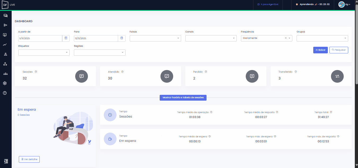Image resolution: width=358 pixels, height=168 pixels.
Task: Click the Pesquisar search button
Action: [339, 50]
